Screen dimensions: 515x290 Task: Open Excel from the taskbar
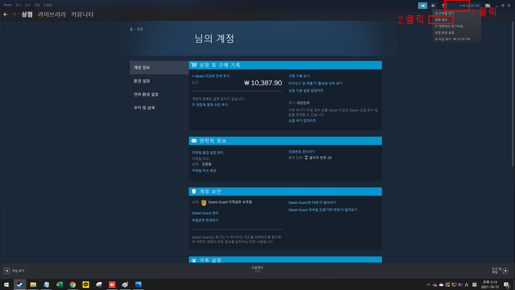59,285
